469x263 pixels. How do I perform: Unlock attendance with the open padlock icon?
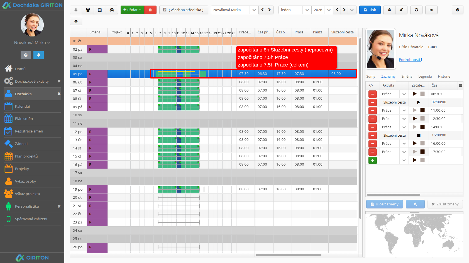coord(401,10)
